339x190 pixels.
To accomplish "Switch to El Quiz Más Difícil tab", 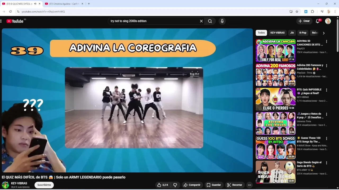I will coord(19,4).
